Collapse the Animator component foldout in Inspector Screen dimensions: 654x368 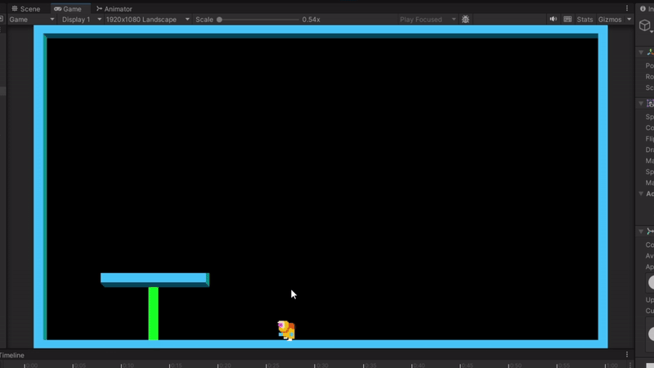641,231
